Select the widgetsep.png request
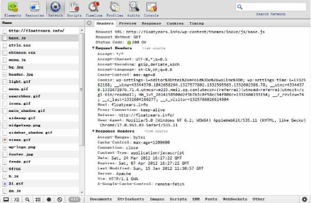 40,125
